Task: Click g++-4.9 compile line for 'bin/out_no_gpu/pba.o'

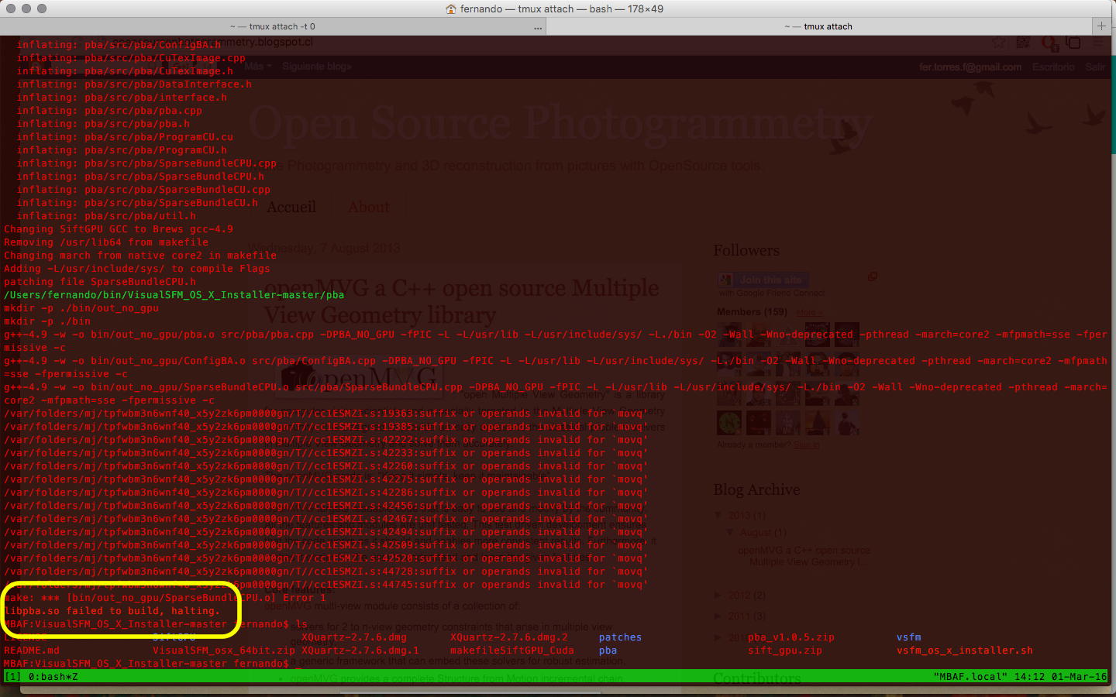Action: click(555, 341)
